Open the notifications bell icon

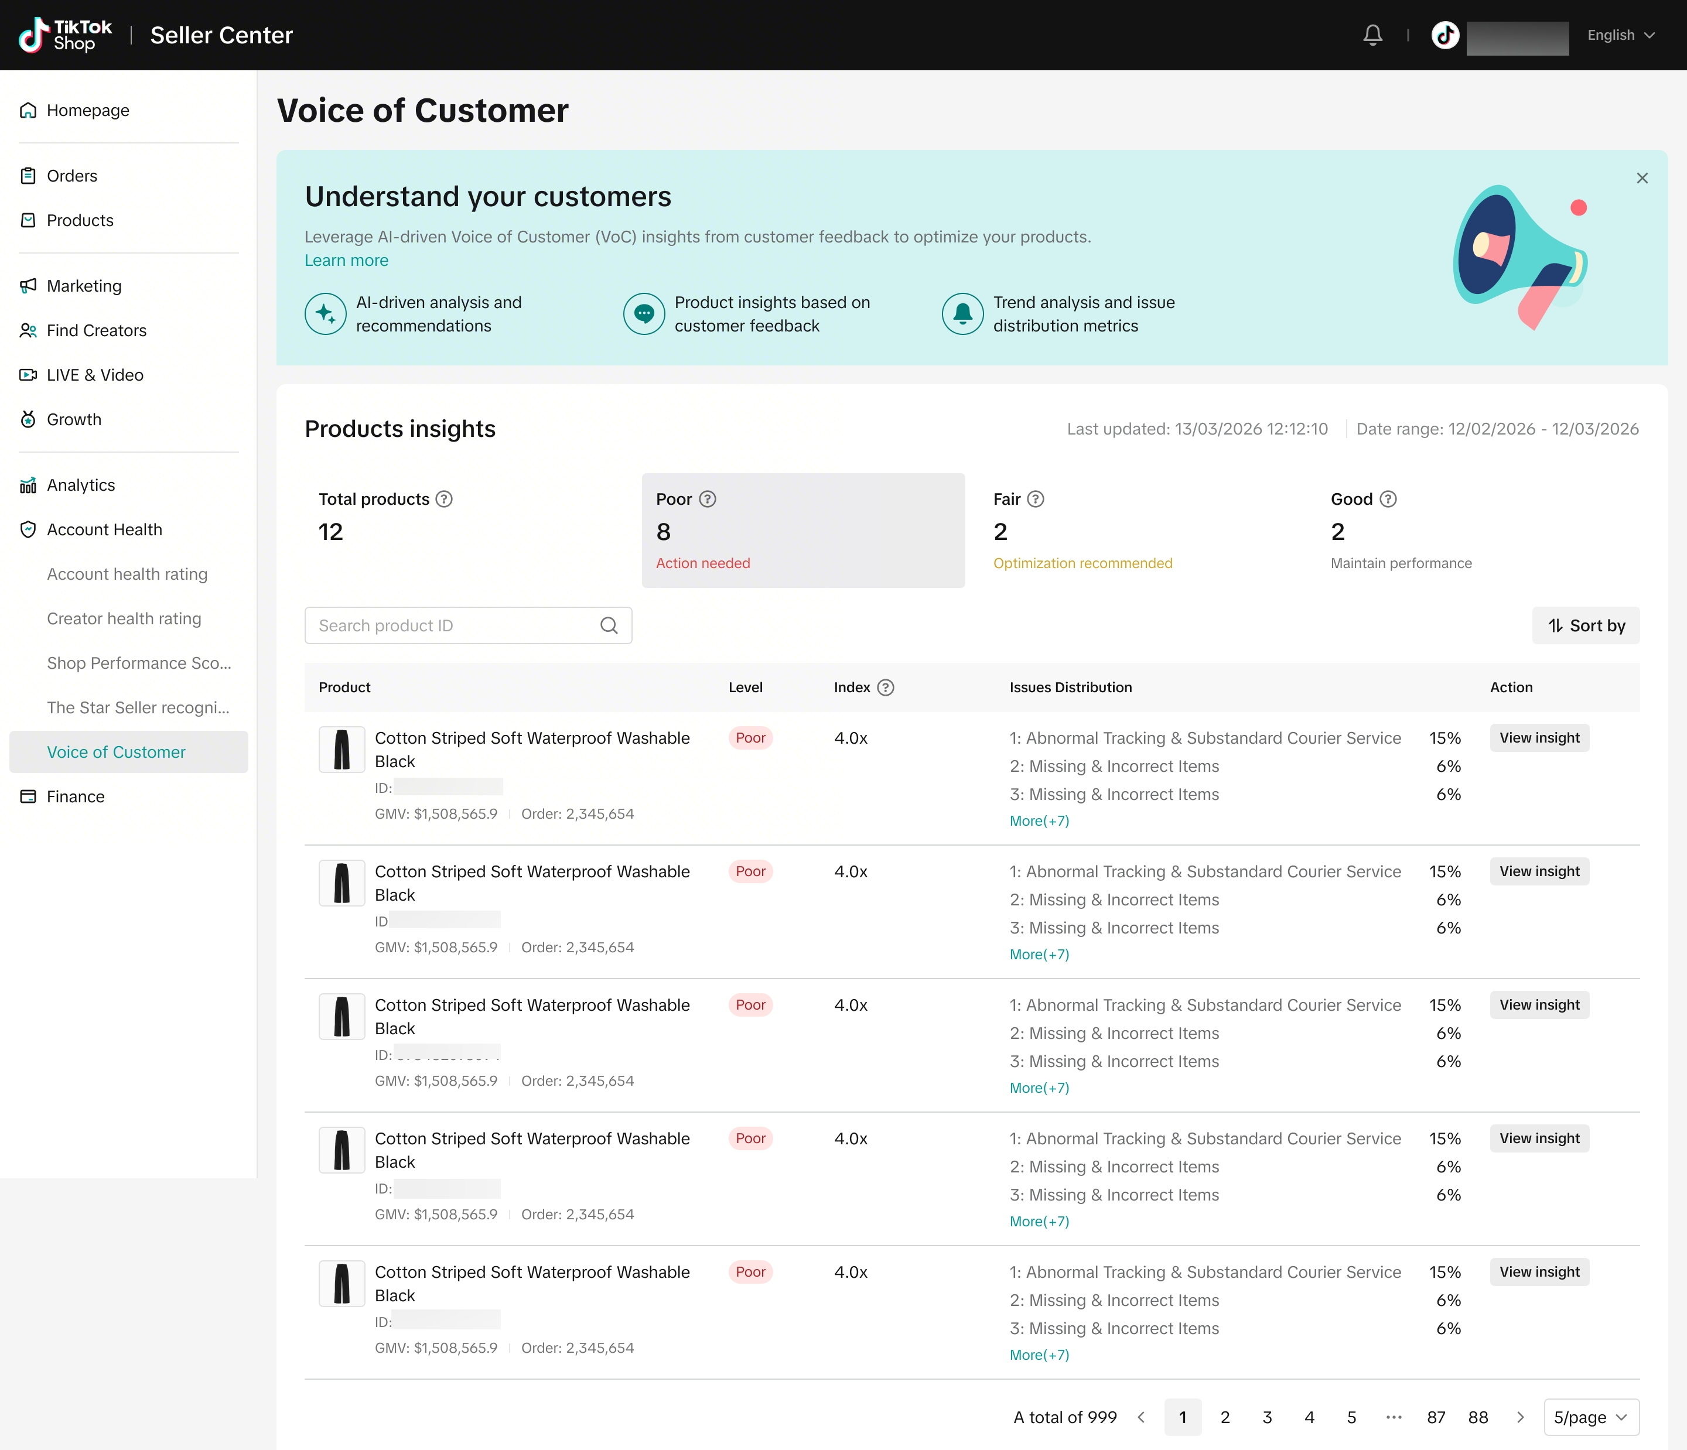pyautogui.click(x=1372, y=35)
